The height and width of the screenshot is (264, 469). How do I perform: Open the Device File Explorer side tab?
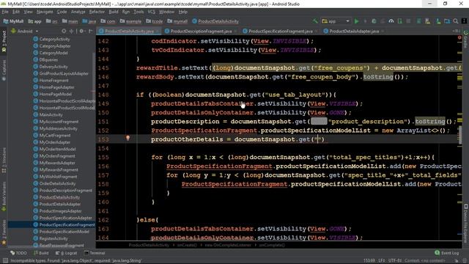[x=466, y=223]
